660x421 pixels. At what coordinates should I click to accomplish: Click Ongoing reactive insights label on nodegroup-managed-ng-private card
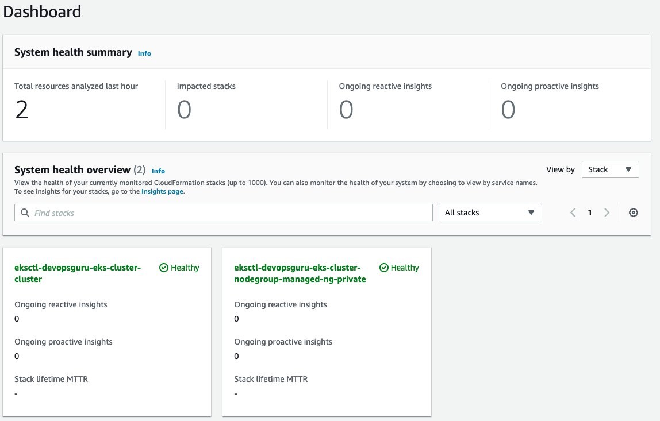point(281,304)
